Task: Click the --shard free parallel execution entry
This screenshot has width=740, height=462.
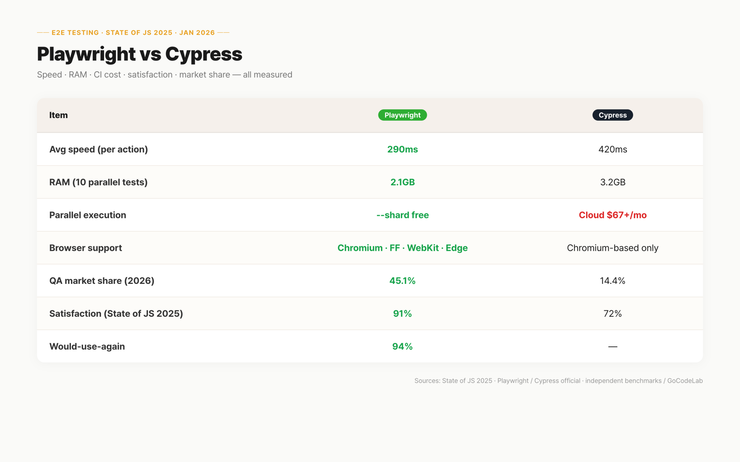Action: point(402,215)
